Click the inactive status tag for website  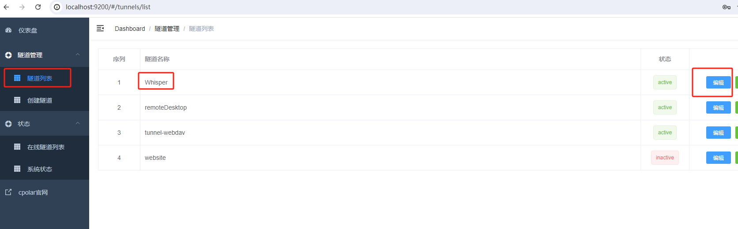coord(665,158)
